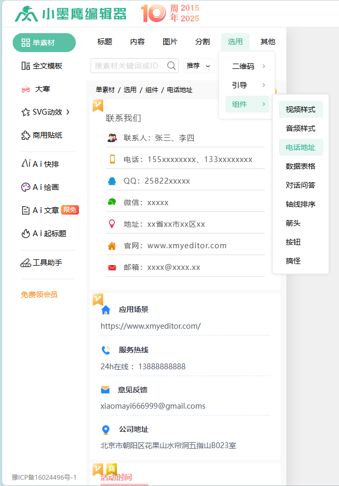Click the Ai起标题 flame icon
The width and height of the screenshot is (339, 486).
tap(25, 234)
